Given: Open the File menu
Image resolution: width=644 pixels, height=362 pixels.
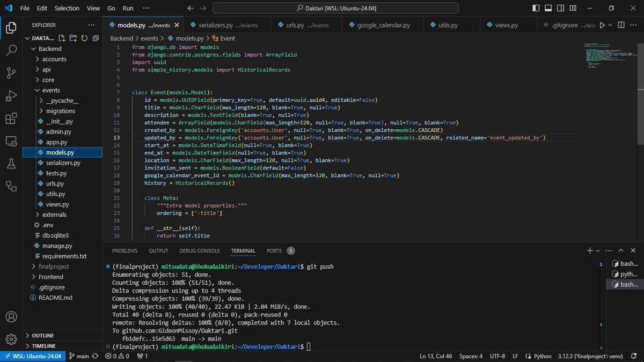Looking at the screenshot, I should [x=25, y=9].
